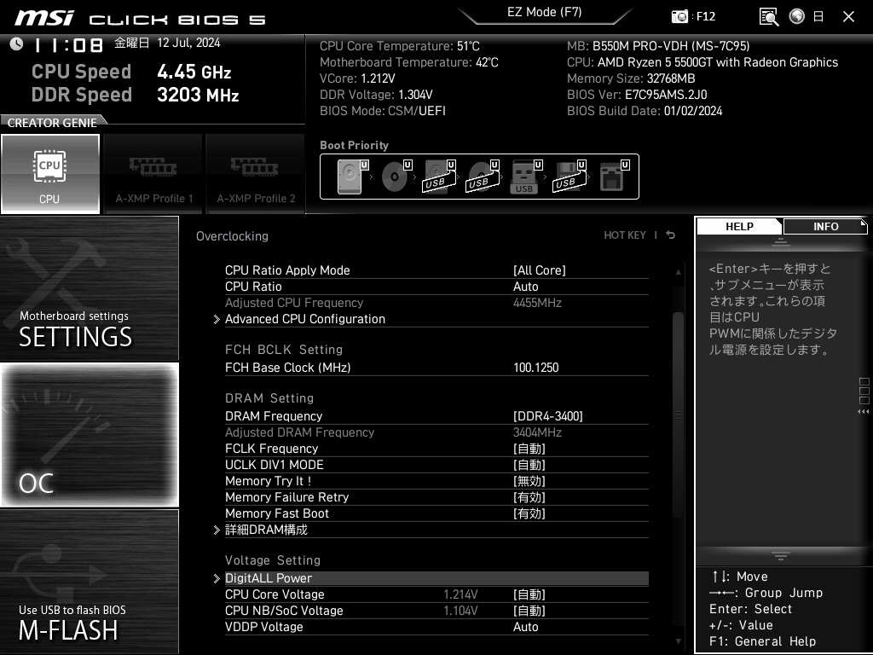Select the USB key boot device icon
Screen dimensions: 873x655
point(525,177)
